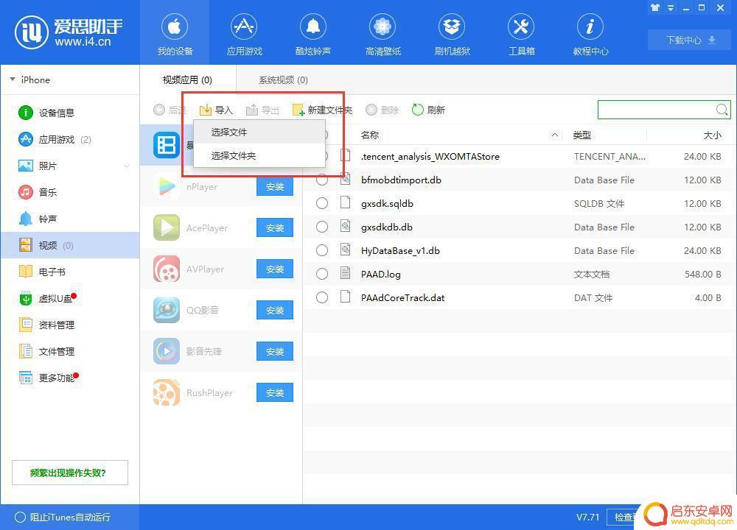Open the 下载中心 download center

[x=690, y=40]
